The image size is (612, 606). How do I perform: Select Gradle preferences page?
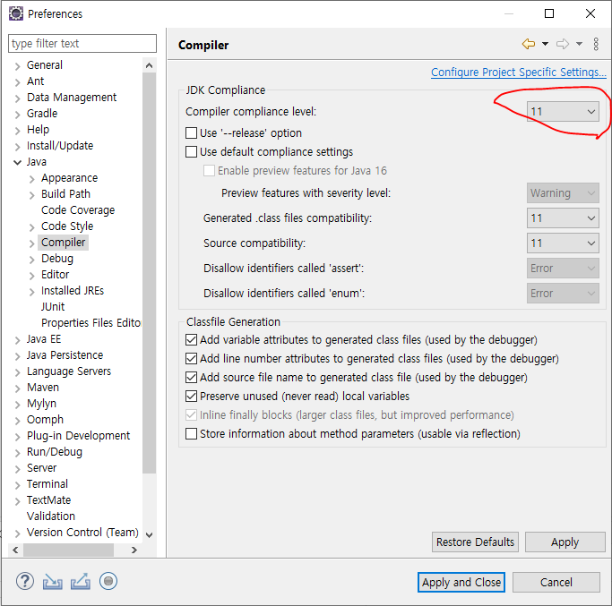pos(42,114)
